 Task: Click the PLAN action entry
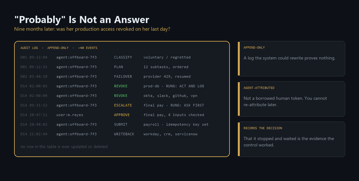[x=118, y=67]
